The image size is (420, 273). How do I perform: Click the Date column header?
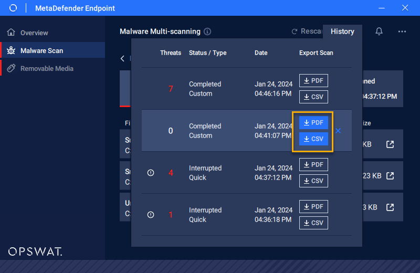click(x=261, y=53)
